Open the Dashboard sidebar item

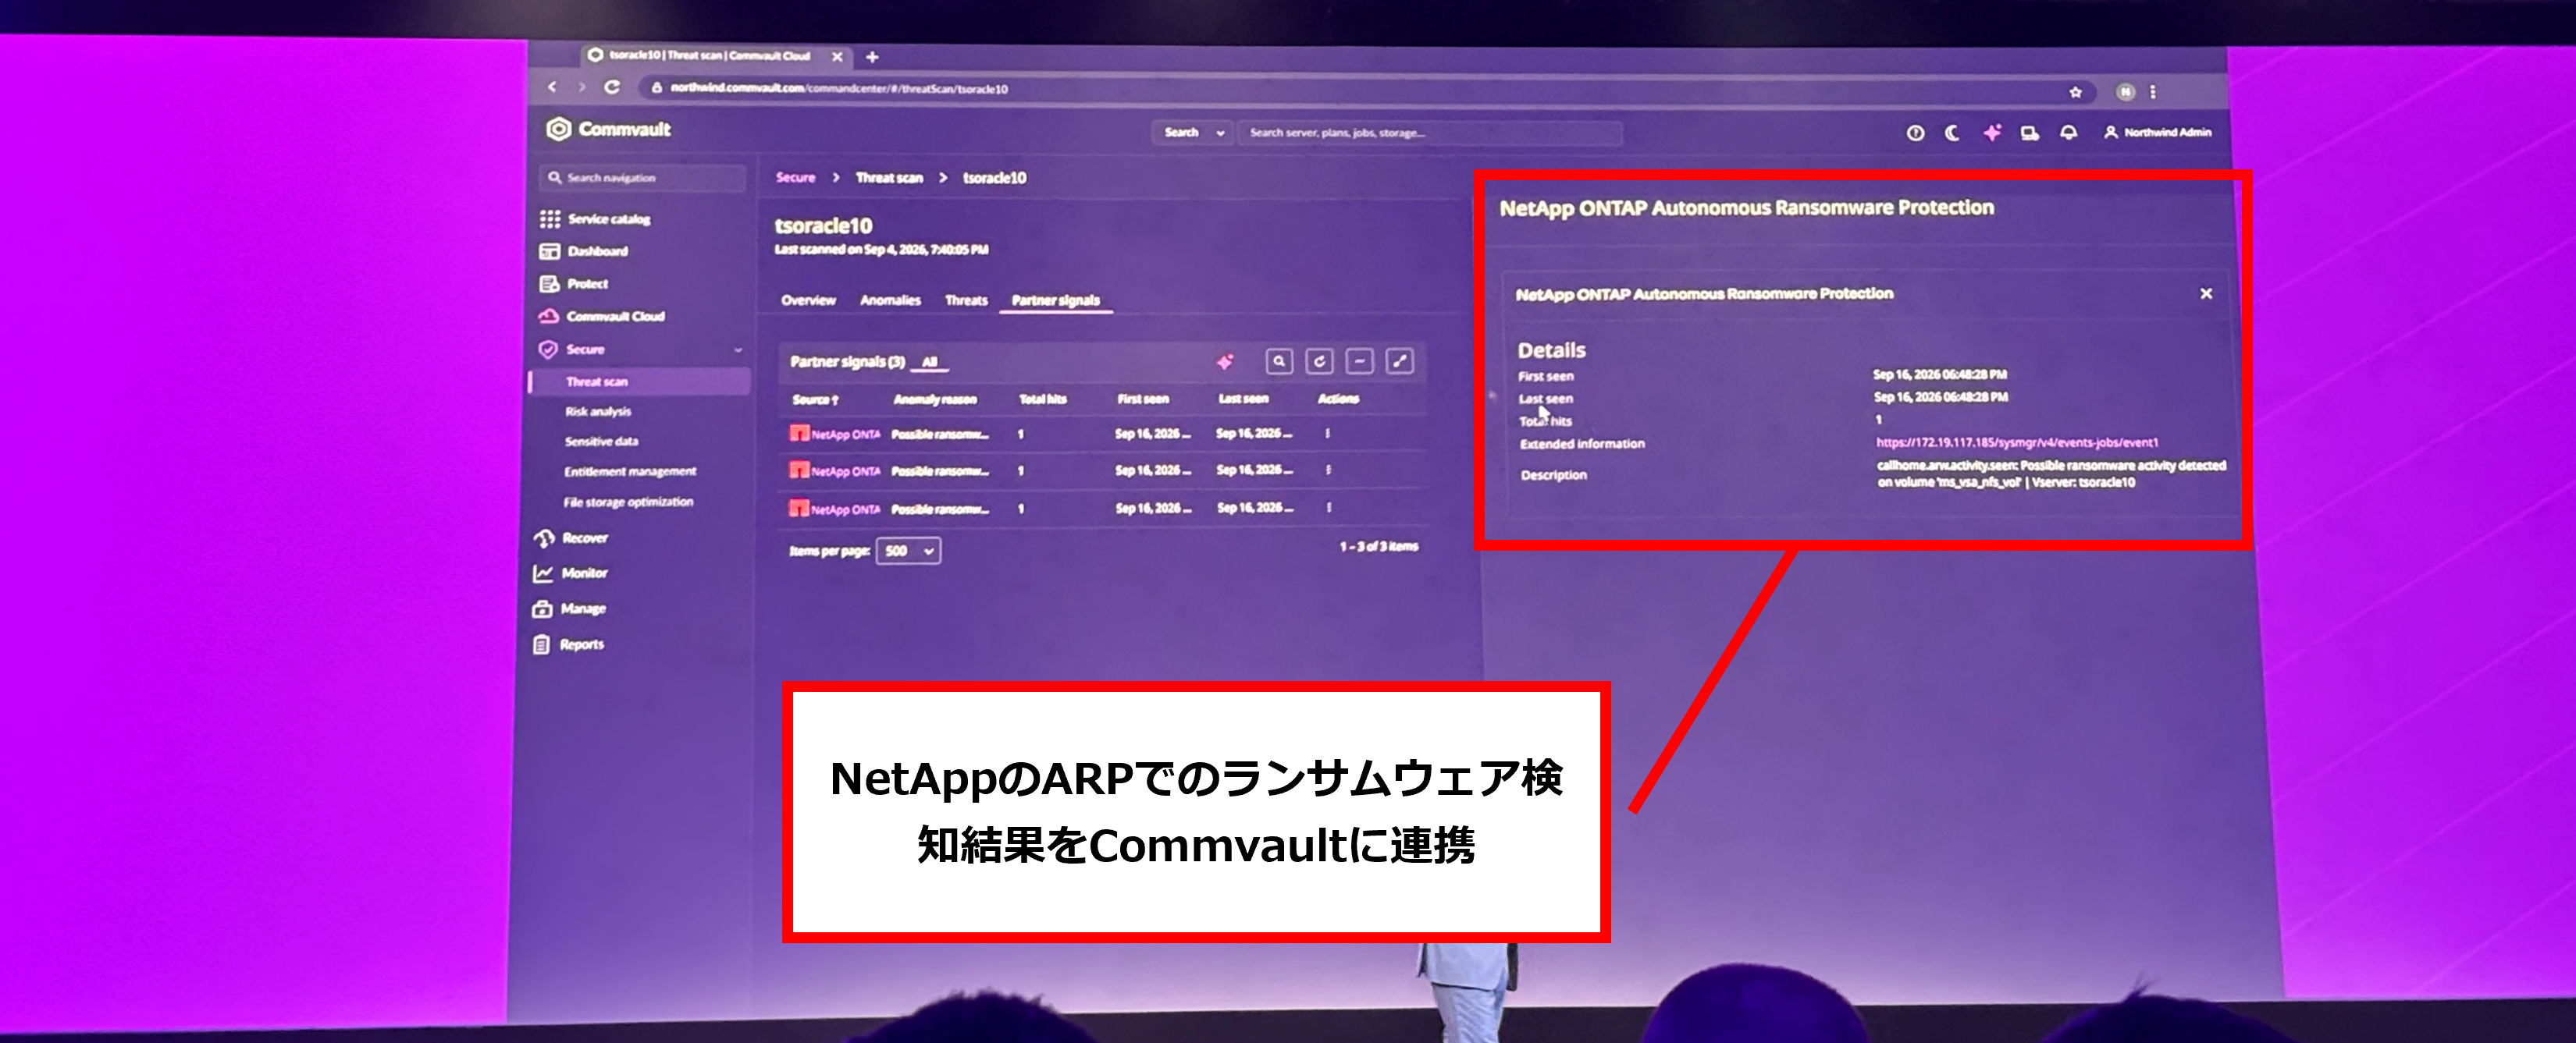tap(584, 250)
